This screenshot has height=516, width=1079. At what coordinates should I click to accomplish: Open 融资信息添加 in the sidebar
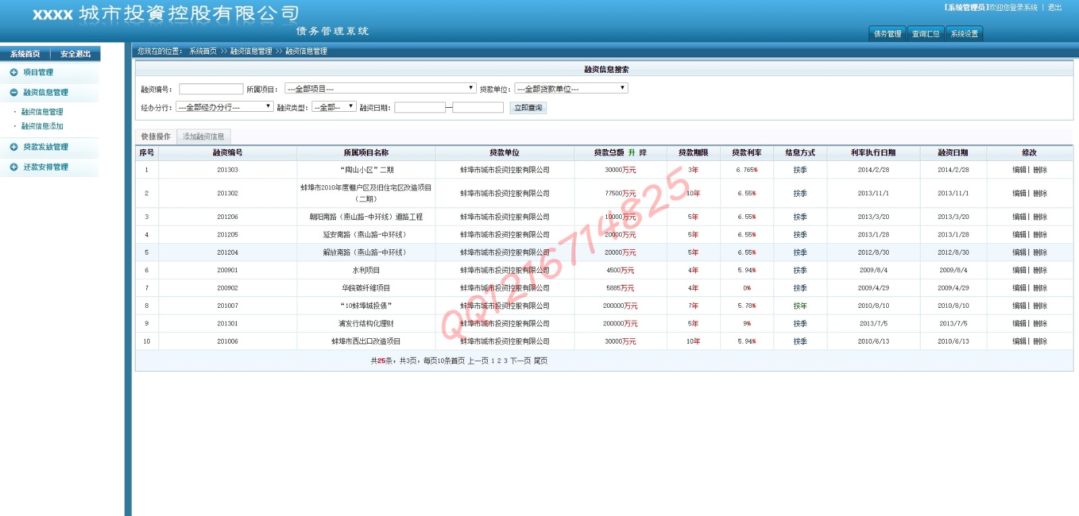coord(42,126)
